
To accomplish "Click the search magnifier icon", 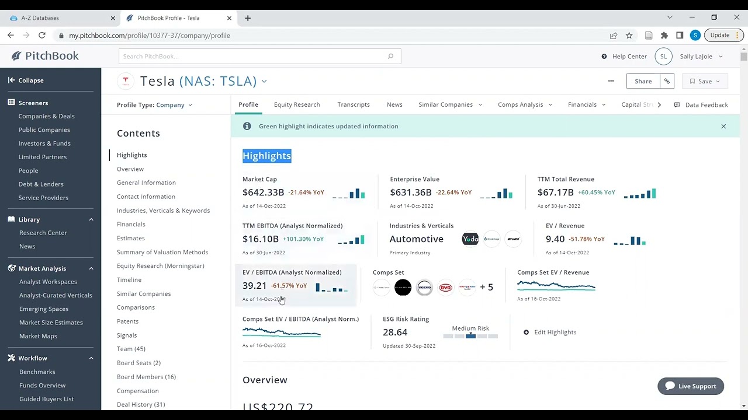I will pyautogui.click(x=390, y=56).
